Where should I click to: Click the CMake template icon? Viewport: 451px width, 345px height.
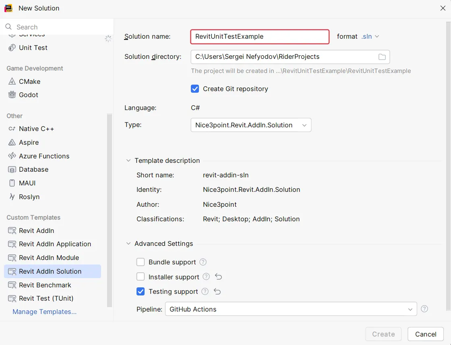12,81
